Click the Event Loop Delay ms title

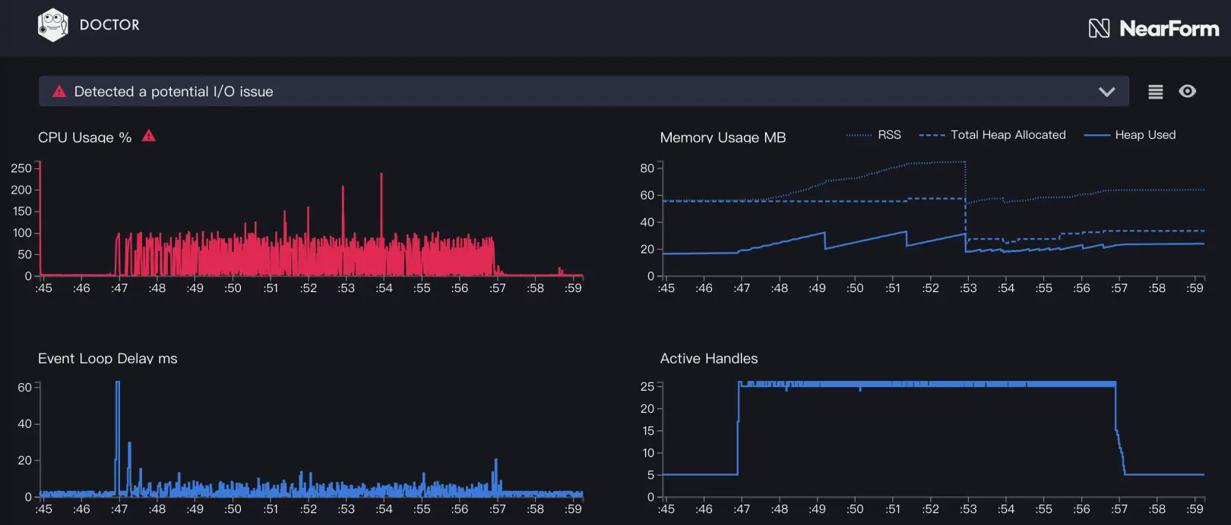[x=107, y=358]
